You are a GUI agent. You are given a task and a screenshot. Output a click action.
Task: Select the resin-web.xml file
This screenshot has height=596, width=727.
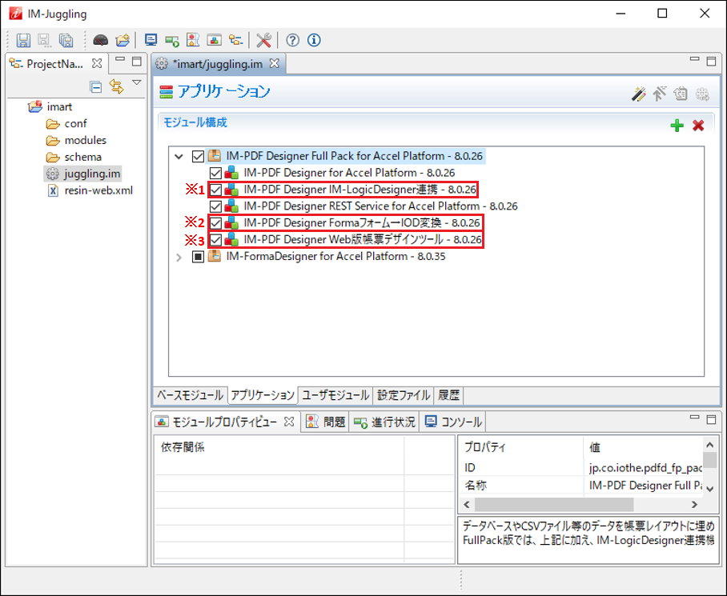[x=98, y=190]
